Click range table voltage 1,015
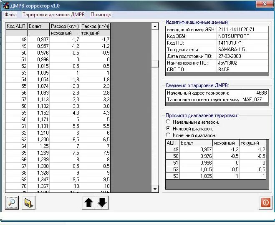Screen dimensions: 275x225 tap(196, 169)
